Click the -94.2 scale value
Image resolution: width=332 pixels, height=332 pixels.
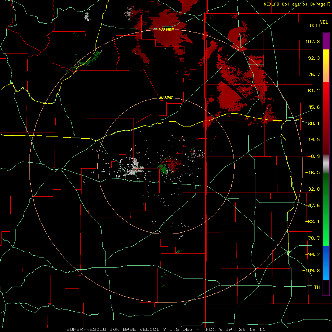click(x=312, y=255)
